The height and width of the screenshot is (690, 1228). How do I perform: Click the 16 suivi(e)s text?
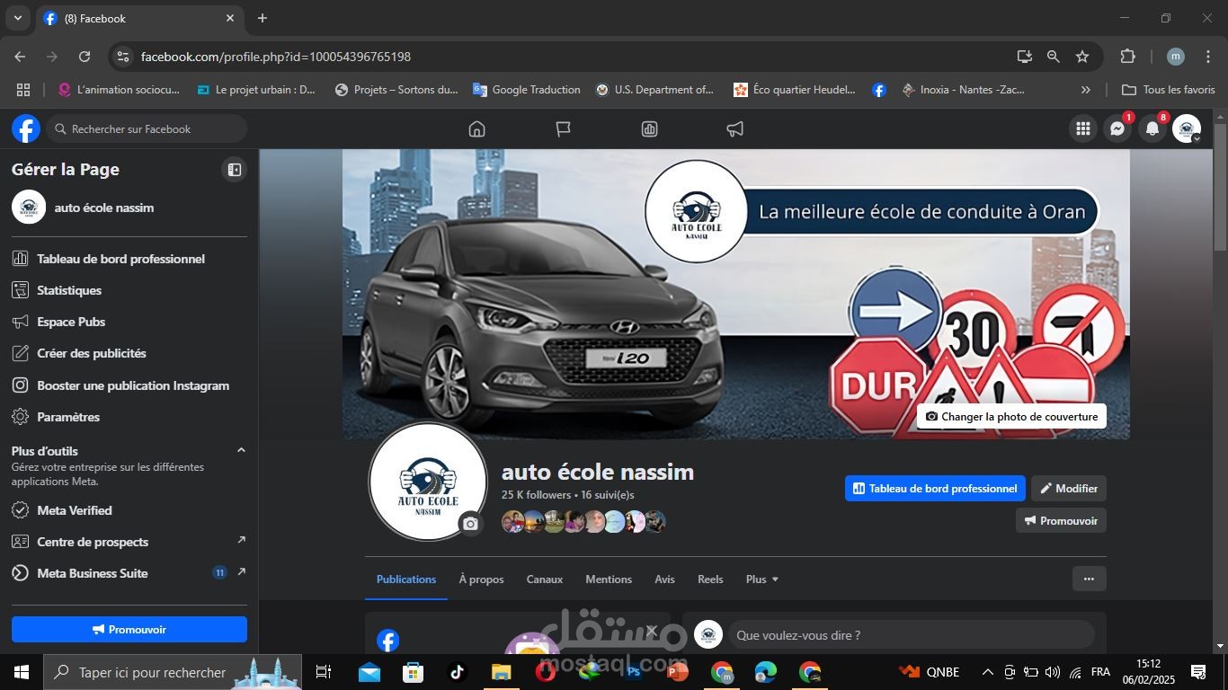tap(608, 495)
